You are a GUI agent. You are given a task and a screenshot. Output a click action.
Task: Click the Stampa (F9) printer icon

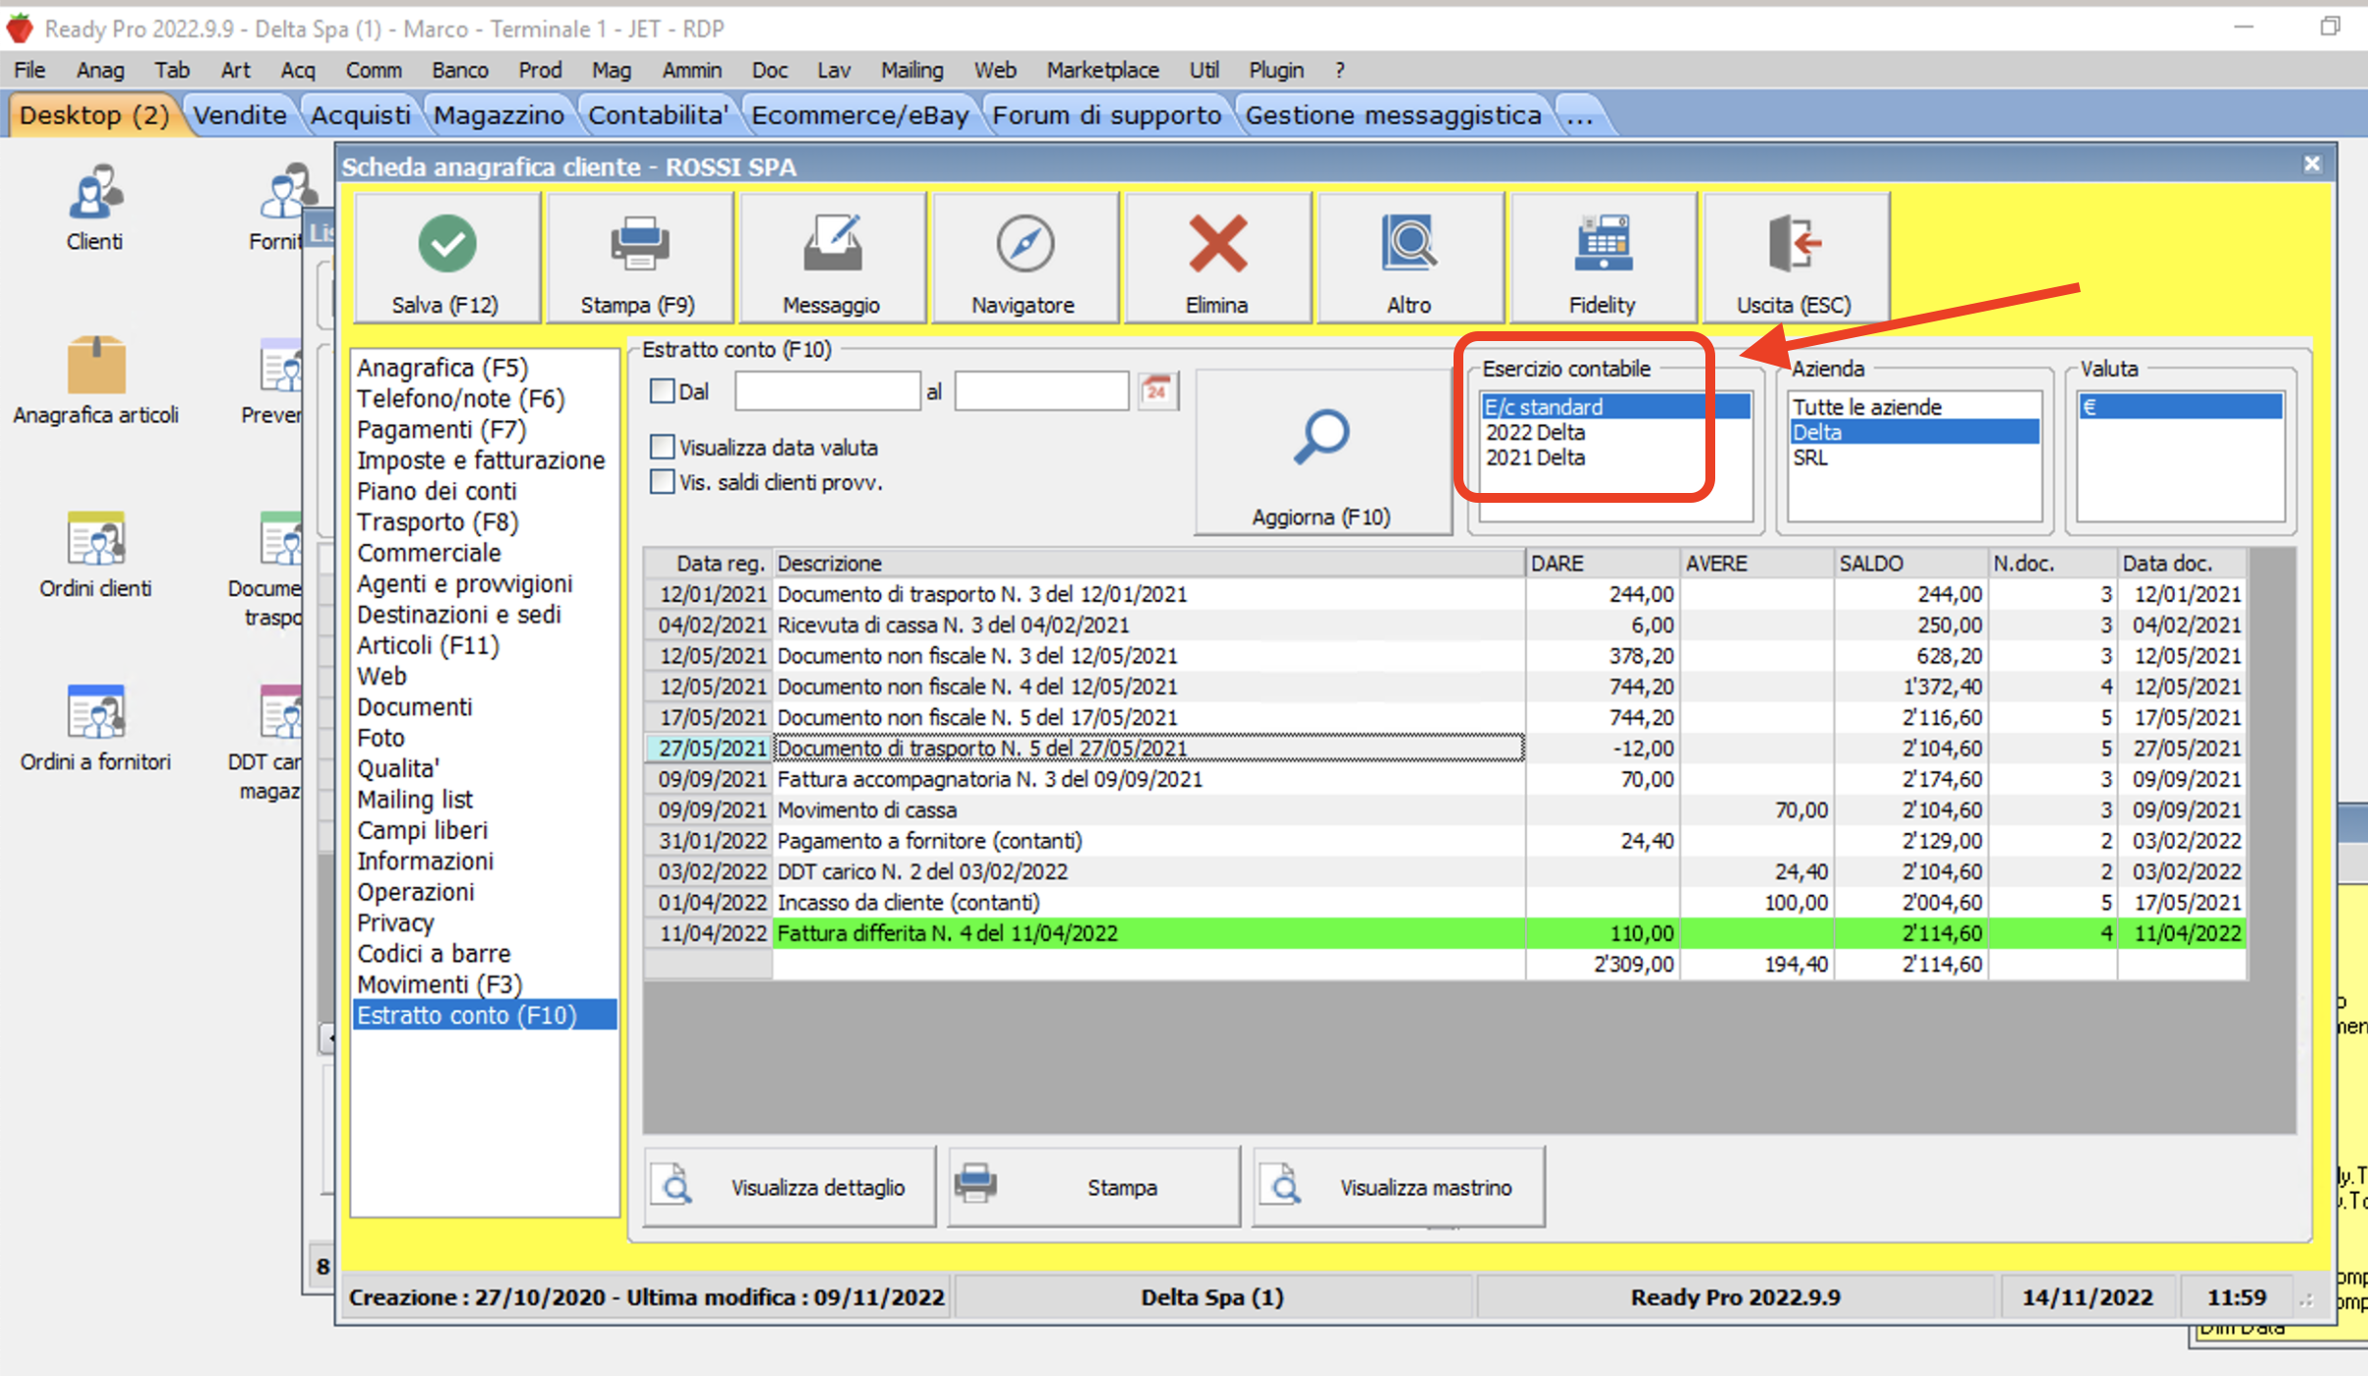(x=639, y=244)
